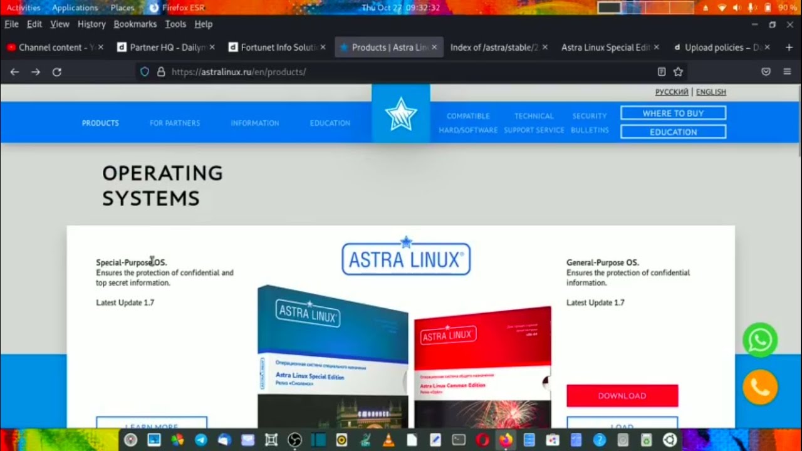This screenshot has width=802, height=451.
Task: Reload the current page
Action: (57, 72)
